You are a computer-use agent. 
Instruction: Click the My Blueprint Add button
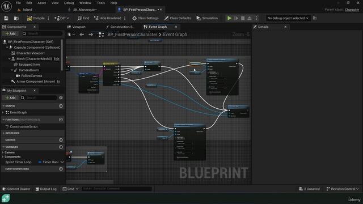click(10, 98)
